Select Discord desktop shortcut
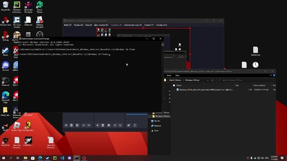This screenshot has height=161, width=287. (x=5, y=66)
